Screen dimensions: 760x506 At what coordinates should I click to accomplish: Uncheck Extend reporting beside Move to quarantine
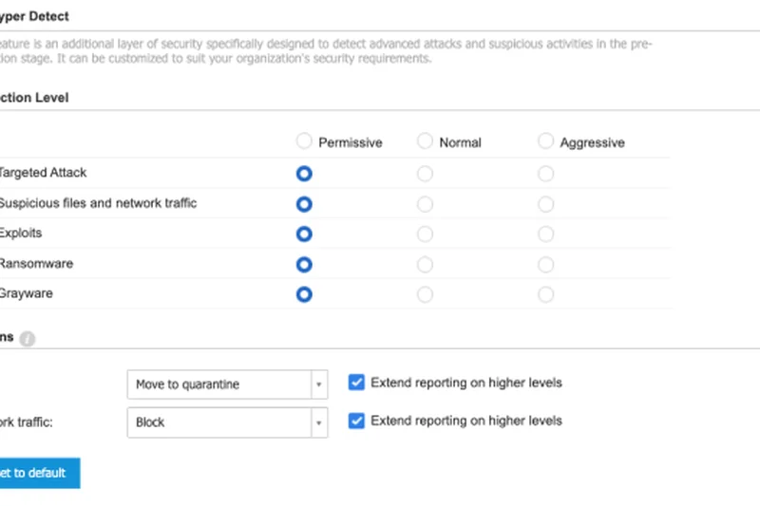point(356,383)
